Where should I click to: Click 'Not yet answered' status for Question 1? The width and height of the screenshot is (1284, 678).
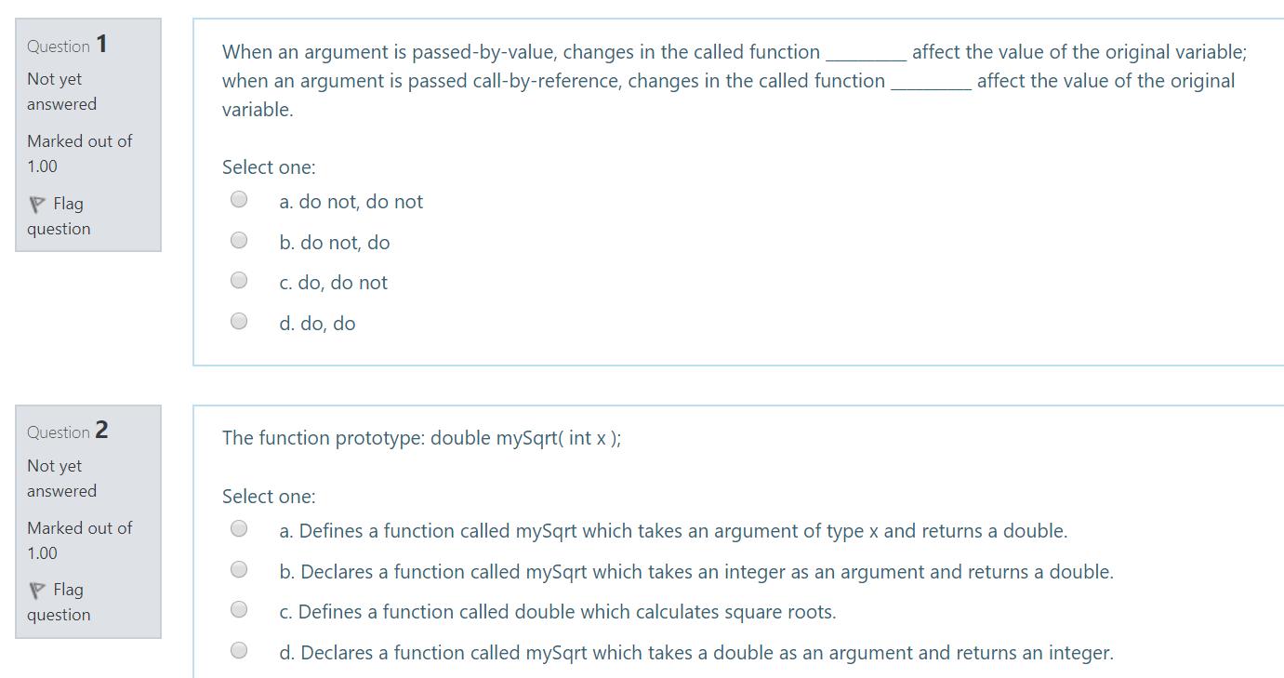(61, 91)
